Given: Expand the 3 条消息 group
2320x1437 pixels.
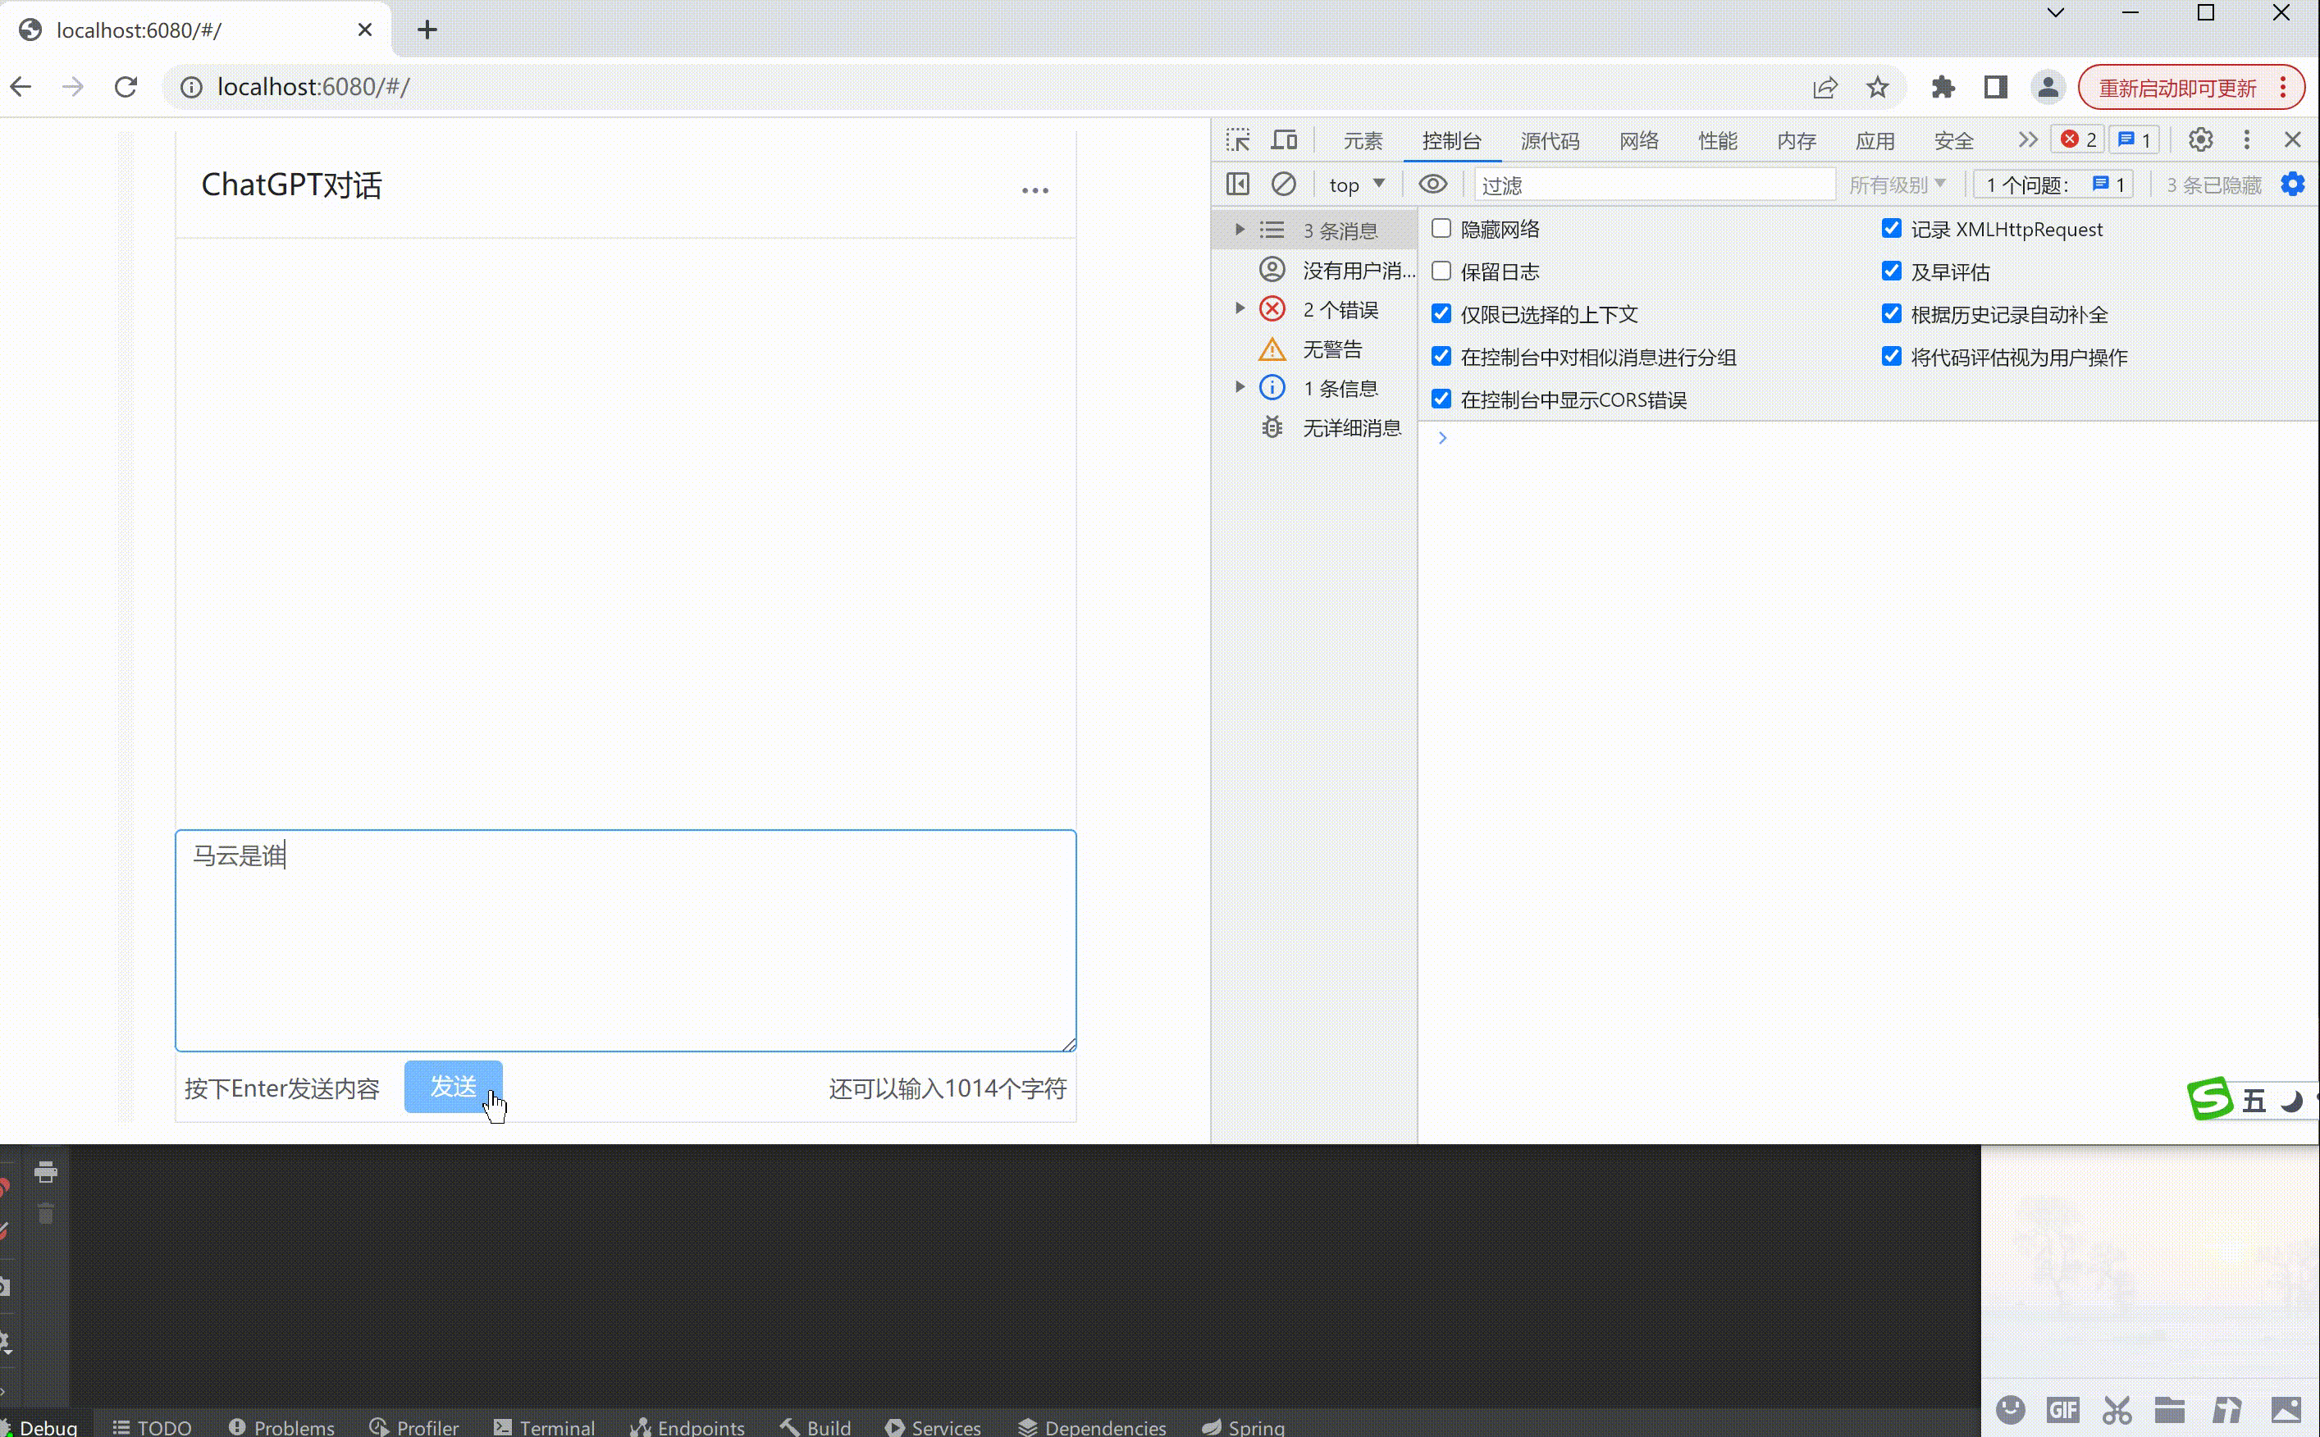Looking at the screenshot, I should [x=1240, y=229].
